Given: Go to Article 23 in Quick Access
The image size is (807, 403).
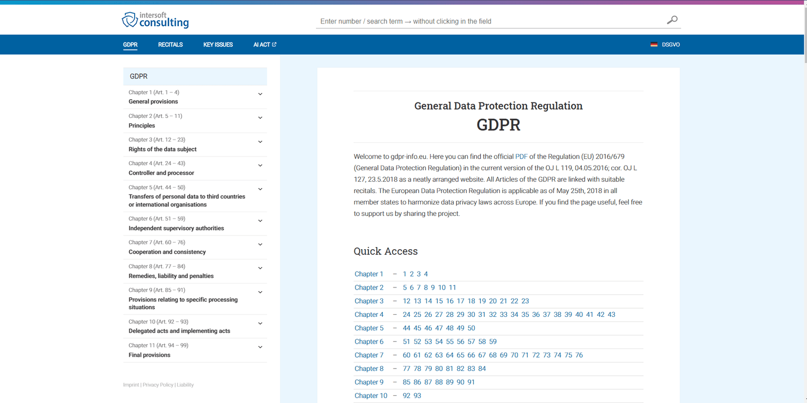Looking at the screenshot, I should 525,301.
